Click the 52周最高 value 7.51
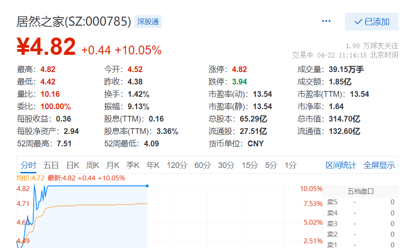415x248 pixels. 64,144
